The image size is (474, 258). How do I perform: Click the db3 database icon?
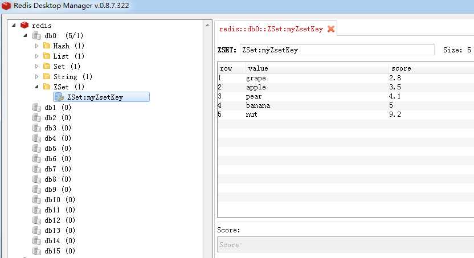point(36,128)
